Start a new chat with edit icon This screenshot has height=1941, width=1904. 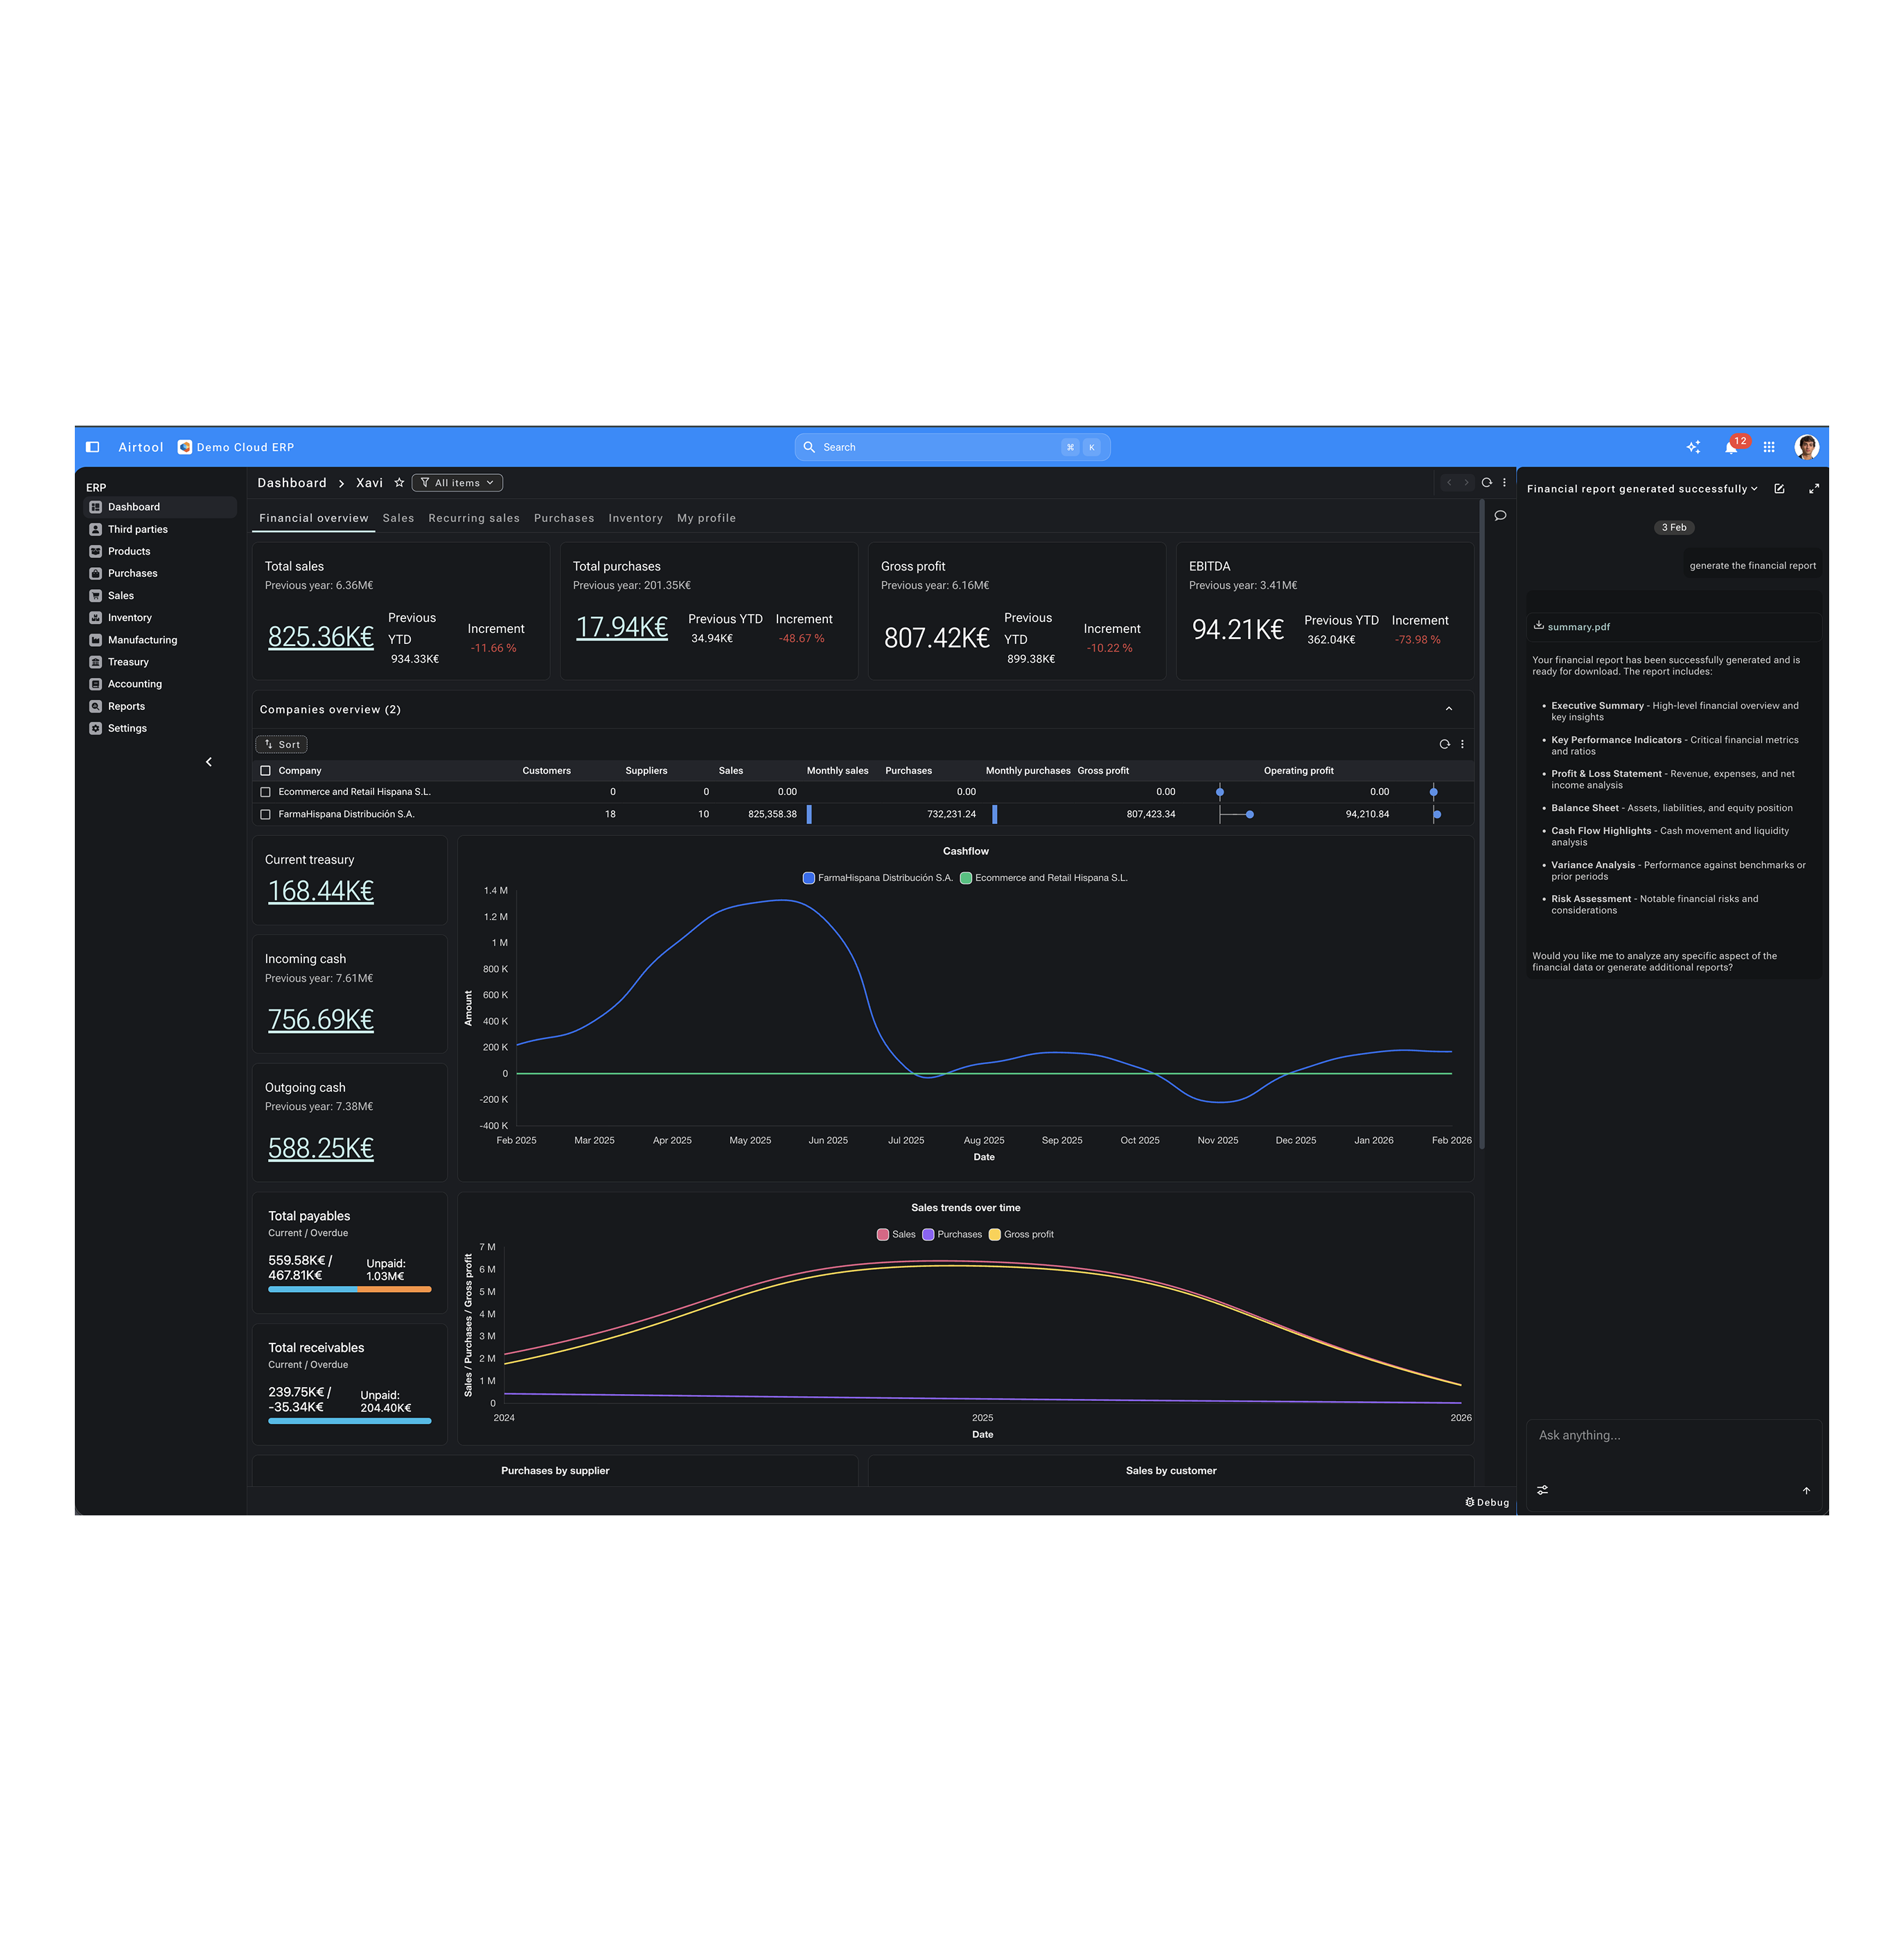click(1779, 489)
